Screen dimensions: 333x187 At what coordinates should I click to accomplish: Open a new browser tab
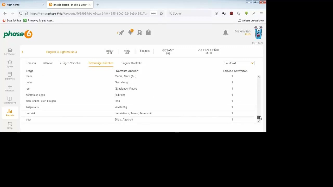[98, 5]
